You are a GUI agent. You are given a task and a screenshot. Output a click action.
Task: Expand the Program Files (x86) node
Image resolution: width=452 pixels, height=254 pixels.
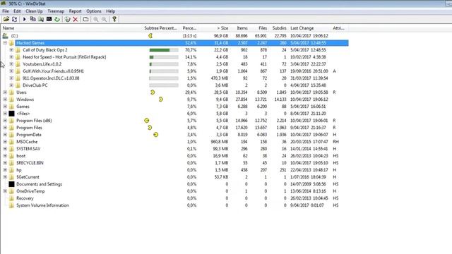point(5,121)
